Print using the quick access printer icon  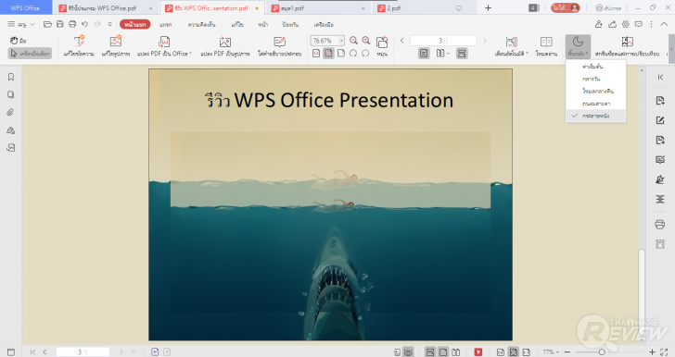pyautogui.click(x=72, y=24)
